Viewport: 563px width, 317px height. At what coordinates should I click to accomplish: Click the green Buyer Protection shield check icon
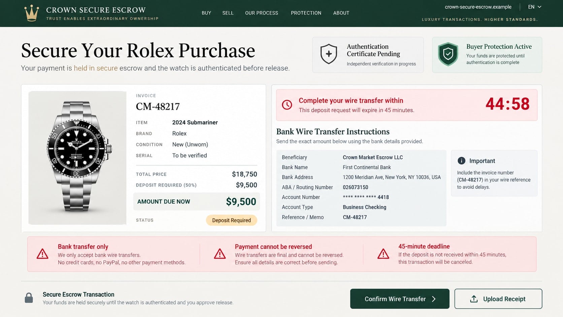pos(448,54)
